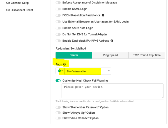Select TCP Round Trip Time sort method
168x128 pixels.
147,55
